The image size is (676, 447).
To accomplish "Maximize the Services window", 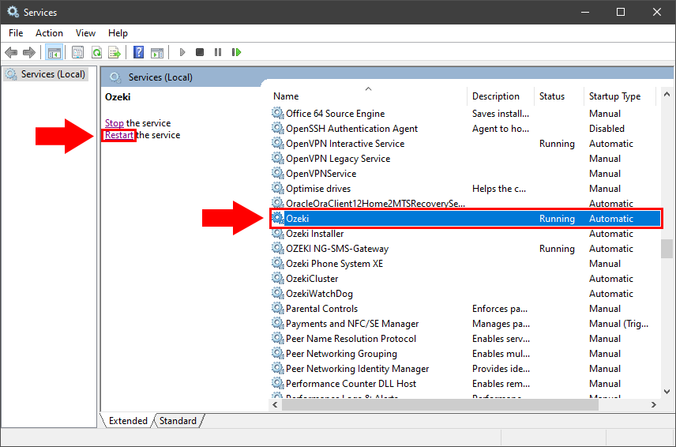I will (621, 12).
